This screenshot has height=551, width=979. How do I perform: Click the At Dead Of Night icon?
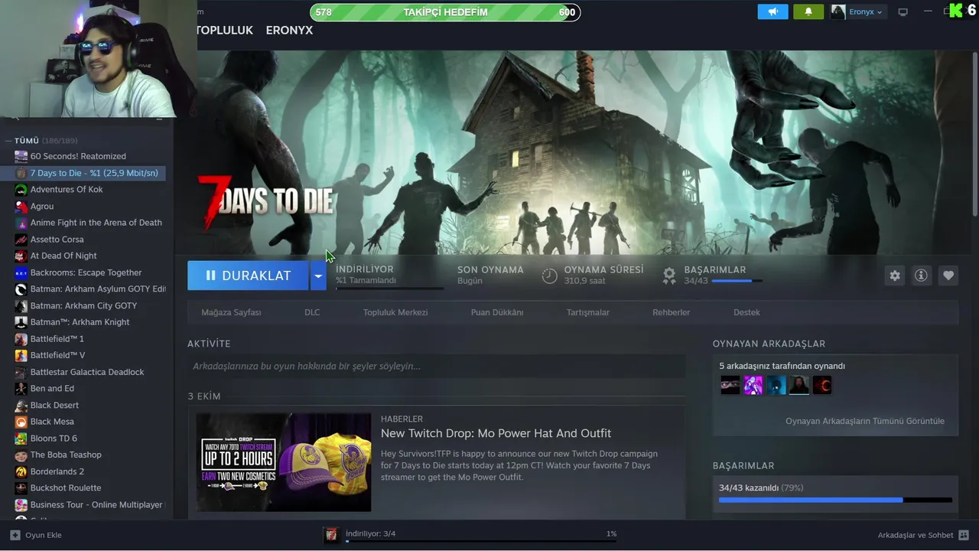pyautogui.click(x=21, y=256)
